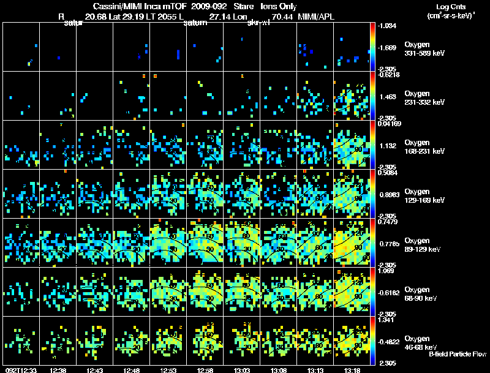Click the 13:18 time marker on the axis
Screen dimensions: 490x373
click(x=352, y=370)
